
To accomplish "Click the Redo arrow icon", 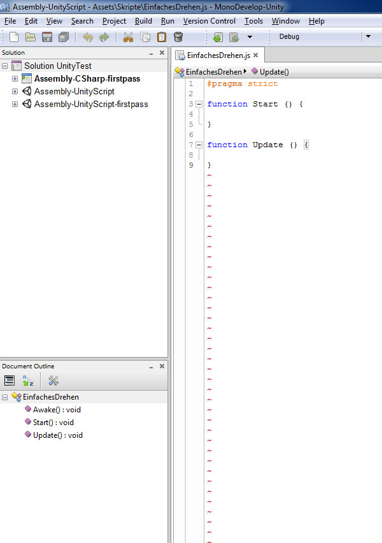I will pos(104,37).
